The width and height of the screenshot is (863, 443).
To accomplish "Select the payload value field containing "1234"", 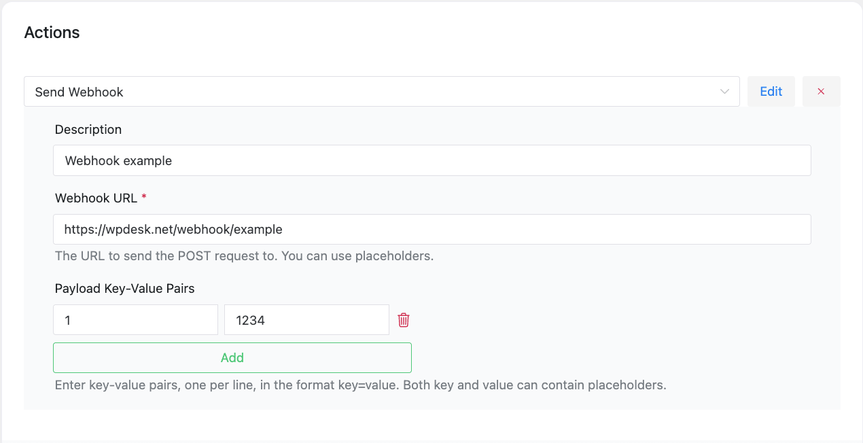I will pos(306,320).
